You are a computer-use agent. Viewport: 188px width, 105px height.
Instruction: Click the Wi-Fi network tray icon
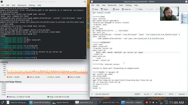coord(150,102)
